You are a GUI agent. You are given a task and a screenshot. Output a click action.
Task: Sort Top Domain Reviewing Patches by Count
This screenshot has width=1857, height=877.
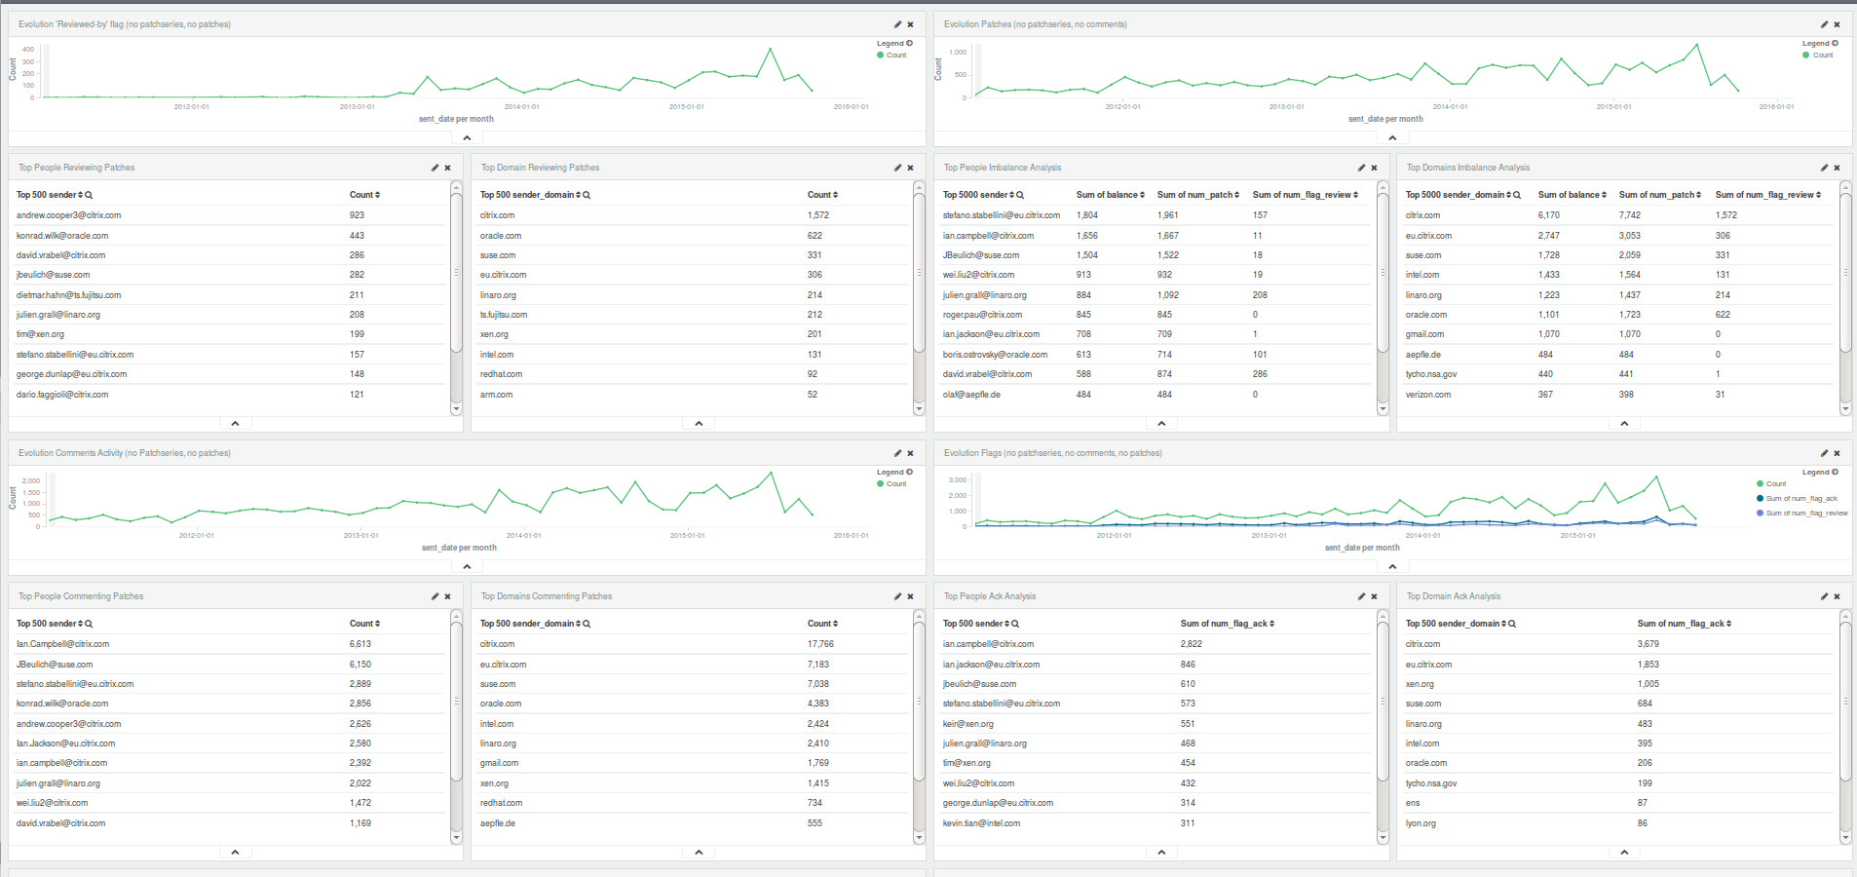[822, 195]
